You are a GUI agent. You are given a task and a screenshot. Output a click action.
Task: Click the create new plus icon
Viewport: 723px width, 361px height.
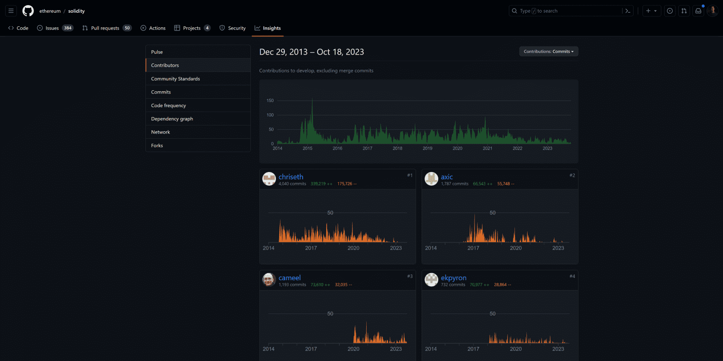click(x=649, y=10)
